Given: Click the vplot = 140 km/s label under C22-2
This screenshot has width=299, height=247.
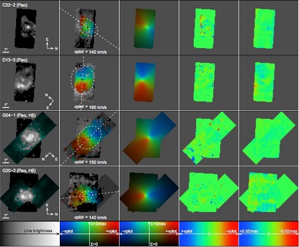Looking at the screenshot, I should [x=90, y=52].
